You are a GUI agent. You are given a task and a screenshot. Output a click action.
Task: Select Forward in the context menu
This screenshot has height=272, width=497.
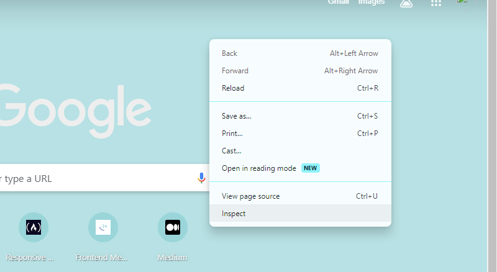pyautogui.click(x=300, y=71)
